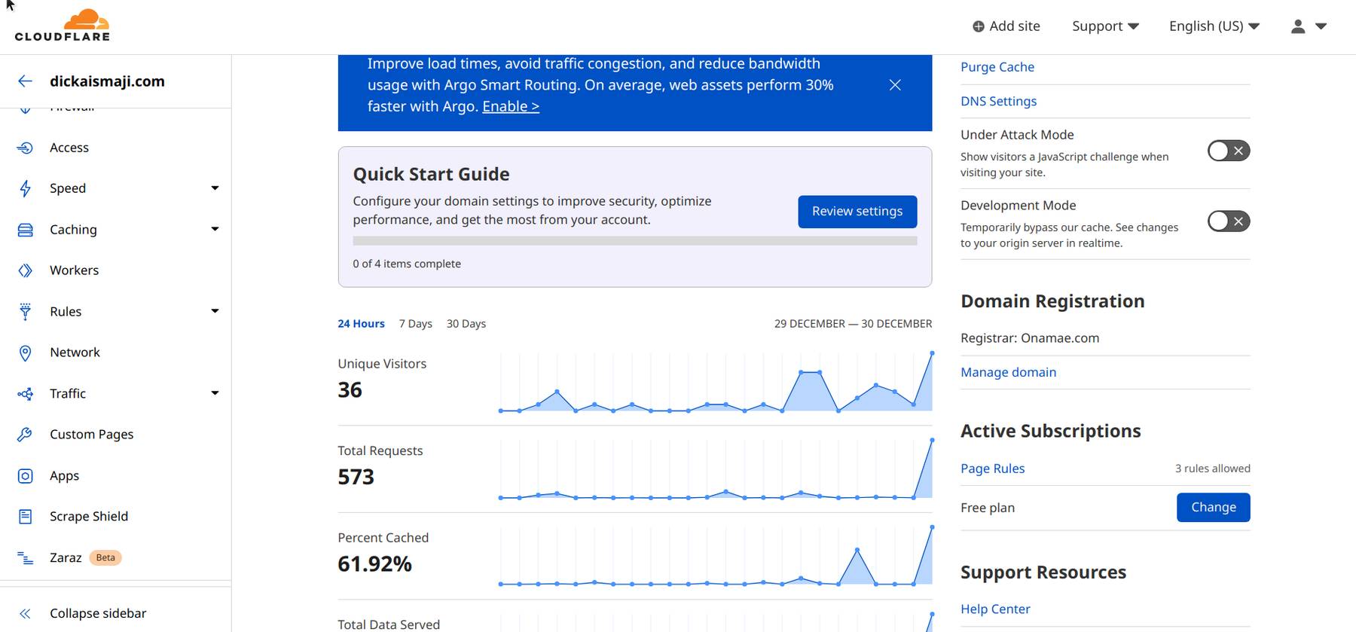Click the 'Free plan' label
This screenshot has height=632, width=1356.
point(988,508)
